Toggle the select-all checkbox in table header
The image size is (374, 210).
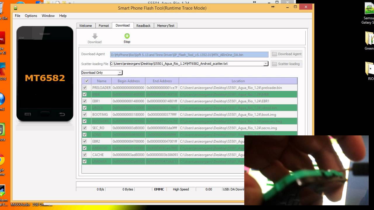86,81
